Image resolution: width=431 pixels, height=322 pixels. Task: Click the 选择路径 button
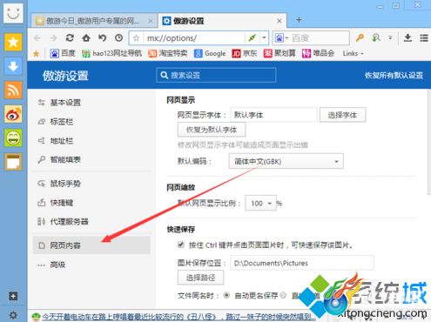click(200, 278)
